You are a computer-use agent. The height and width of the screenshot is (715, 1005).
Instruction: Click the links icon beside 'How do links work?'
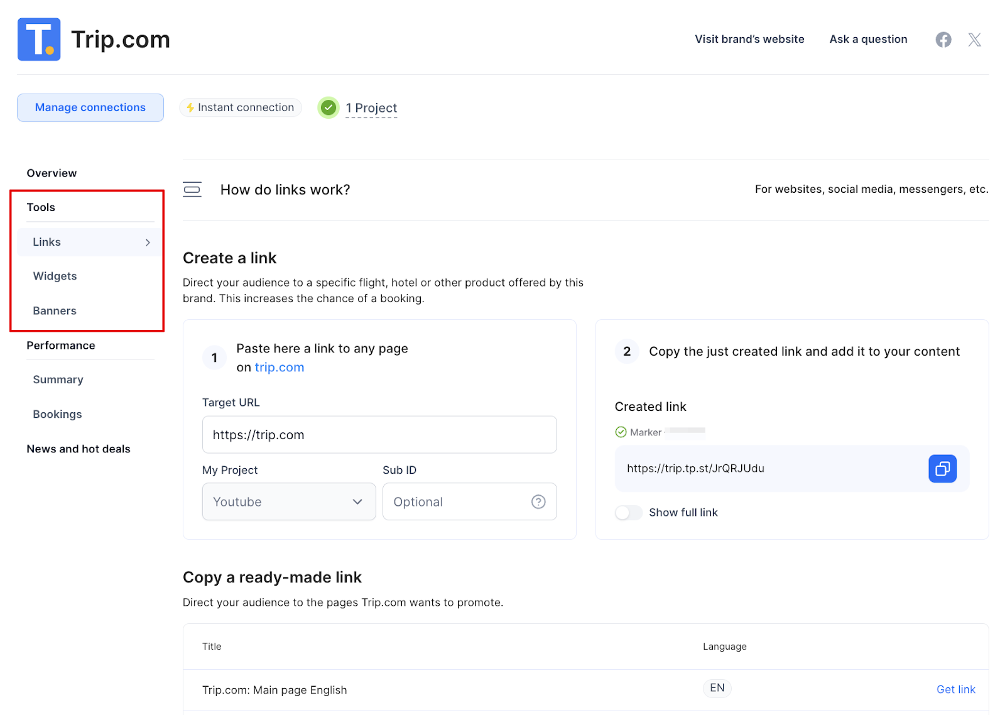coord(192,190)
